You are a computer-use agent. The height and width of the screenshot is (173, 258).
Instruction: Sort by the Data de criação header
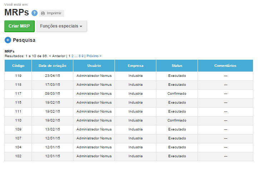52,66
